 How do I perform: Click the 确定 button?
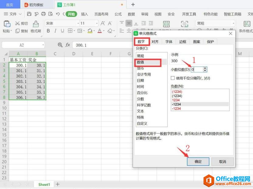click(x=198, y=161)
